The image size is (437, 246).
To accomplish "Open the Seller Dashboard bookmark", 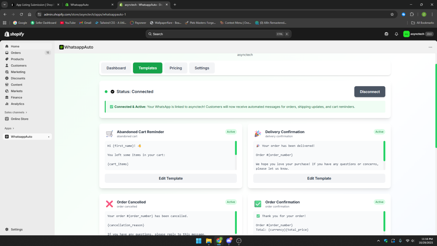I will point(43,23).
